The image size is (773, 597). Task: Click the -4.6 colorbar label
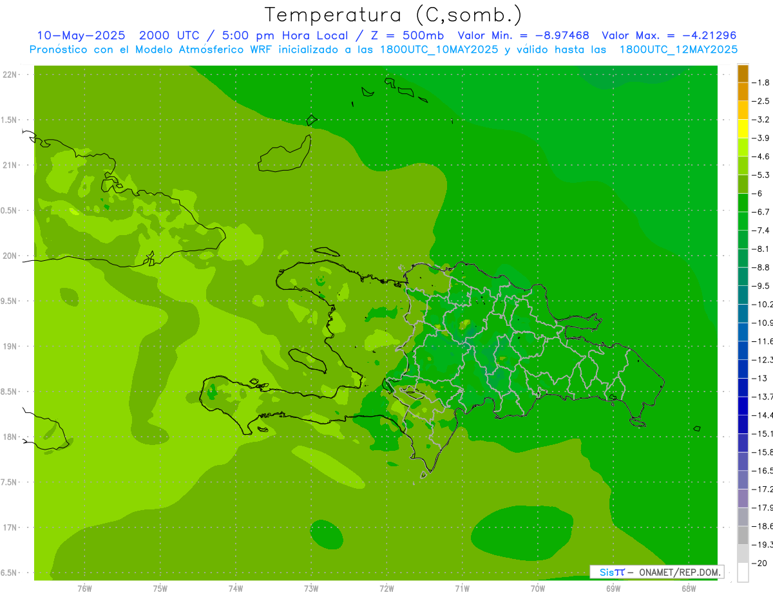pos(761,156)
